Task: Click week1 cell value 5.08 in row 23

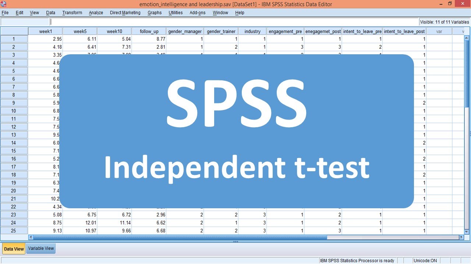Action: [x=46, y=214]
